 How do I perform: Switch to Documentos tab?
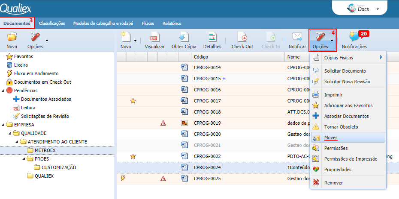[17, 23]
